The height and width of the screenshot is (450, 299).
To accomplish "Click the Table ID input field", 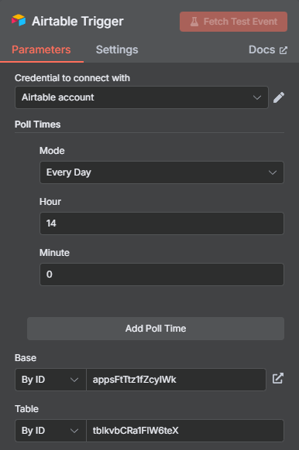I will (x=185, y=431).
